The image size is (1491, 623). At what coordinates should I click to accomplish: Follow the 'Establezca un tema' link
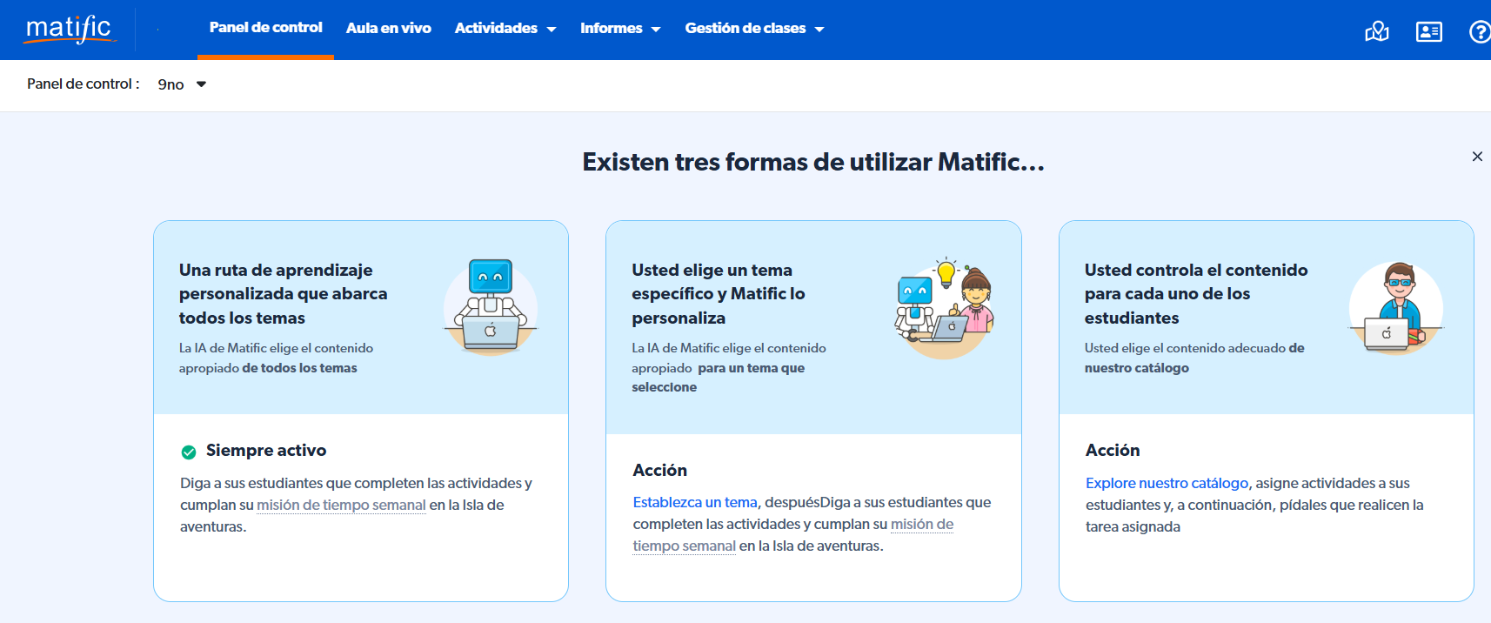click(x=695, y=502)
